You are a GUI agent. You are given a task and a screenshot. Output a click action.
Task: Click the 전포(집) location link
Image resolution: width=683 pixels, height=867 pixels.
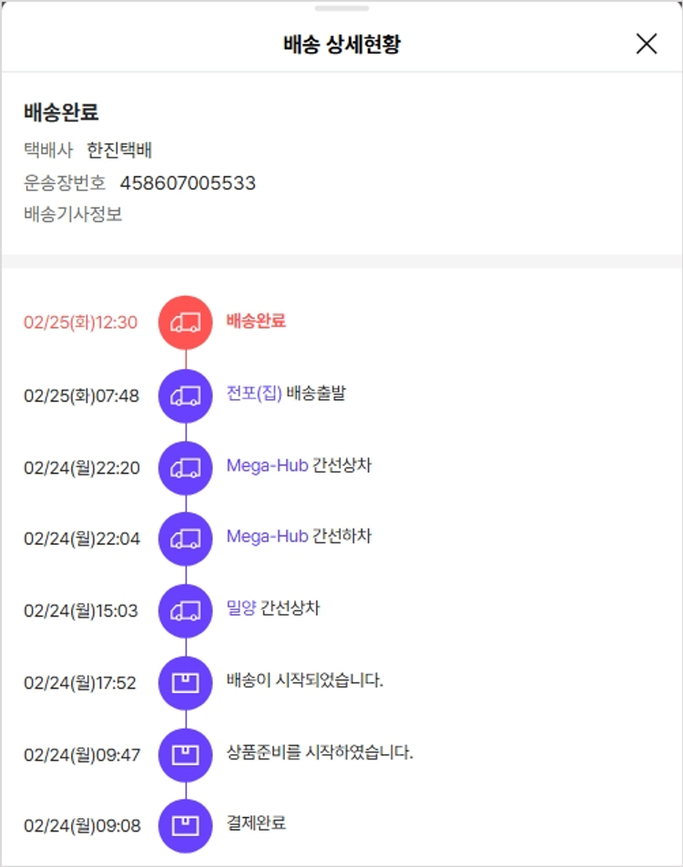(254, 394)
